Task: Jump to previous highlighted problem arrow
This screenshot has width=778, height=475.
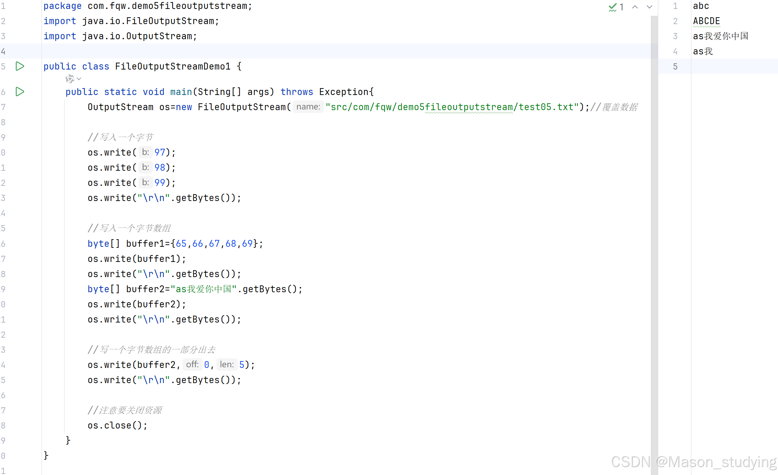Action: pyautogui.click(x=635, y=7)
